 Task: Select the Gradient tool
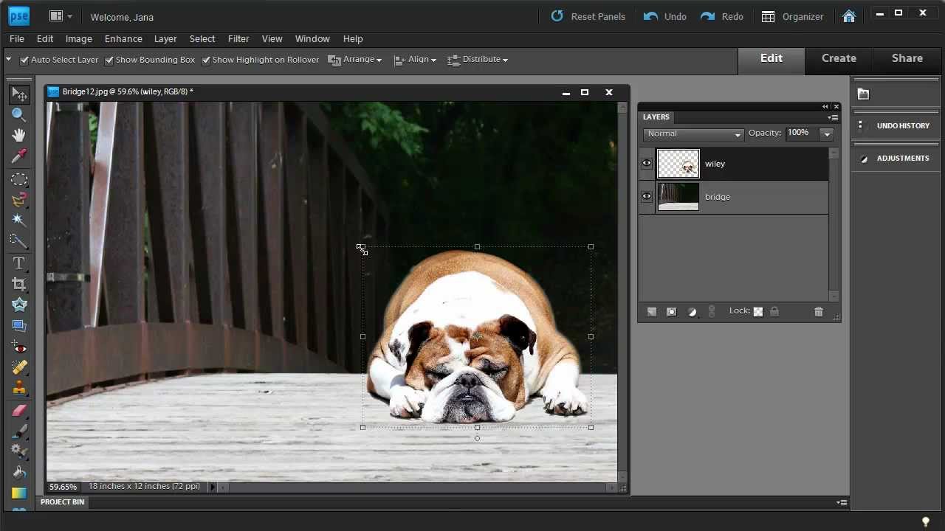pyautogui.click(x=19, y=493)
